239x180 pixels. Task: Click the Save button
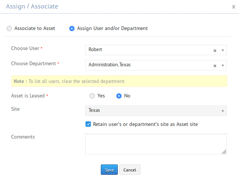(x=109, y=170)
